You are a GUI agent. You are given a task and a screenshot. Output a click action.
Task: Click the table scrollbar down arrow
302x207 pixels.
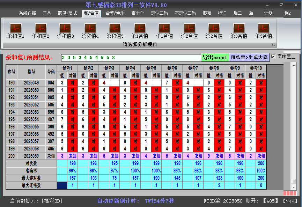tap(294, 187)
